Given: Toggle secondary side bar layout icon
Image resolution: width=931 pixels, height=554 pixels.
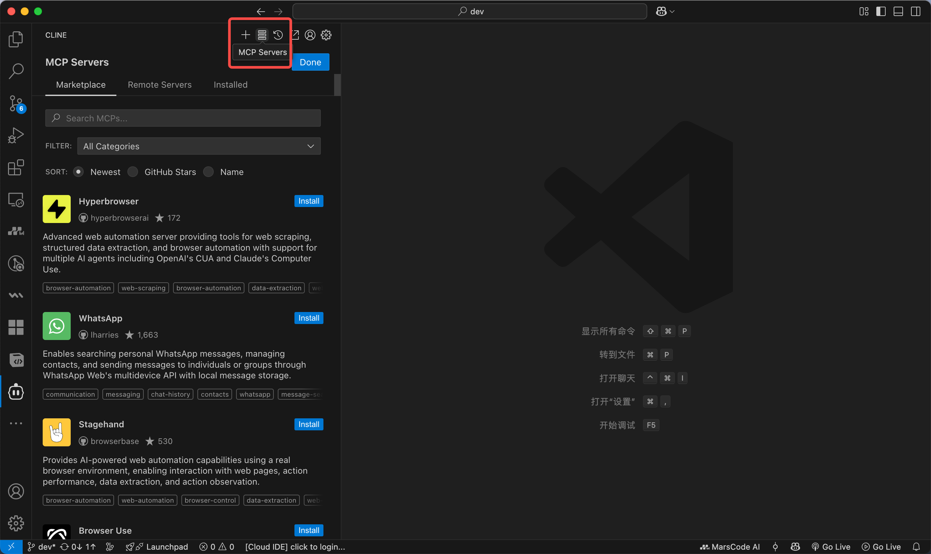Looking at the screenshot, I should (x=916, y=12).
